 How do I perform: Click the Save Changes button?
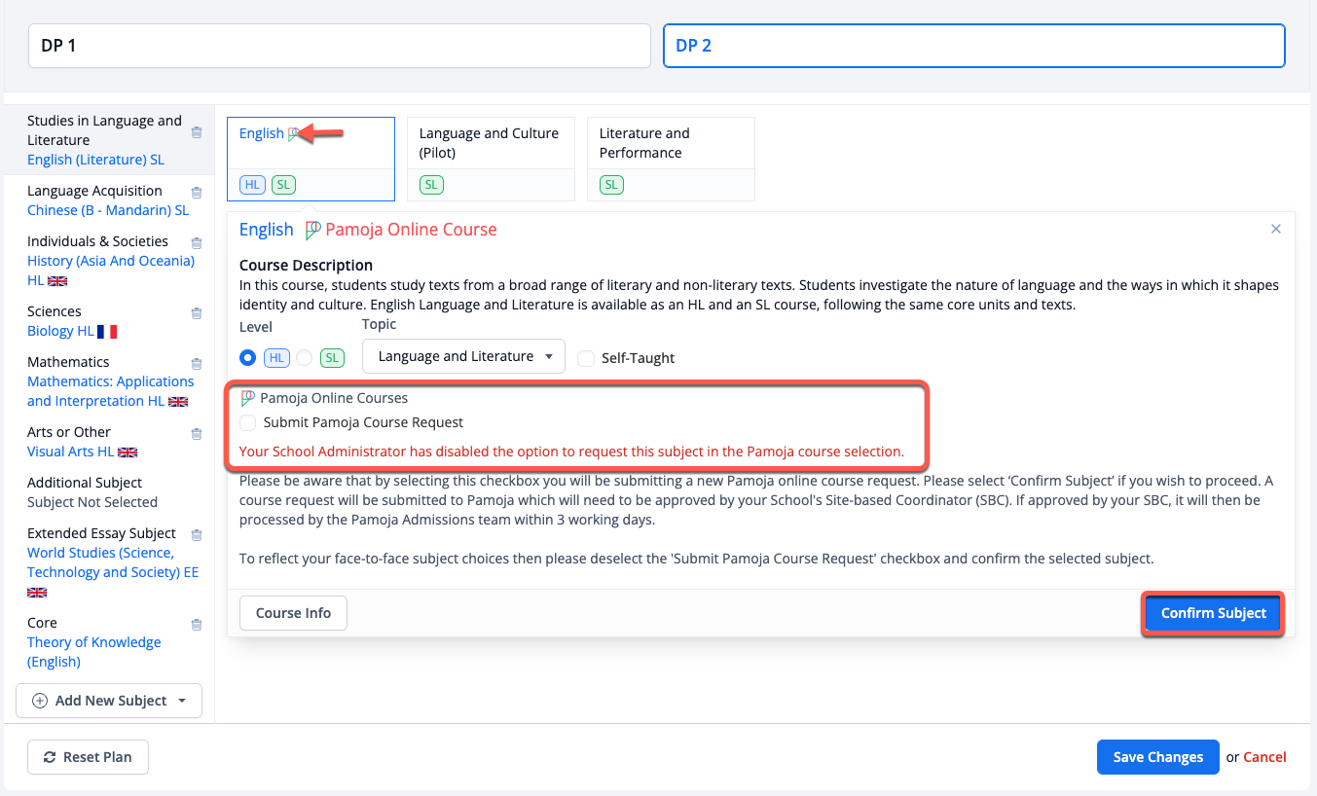1157,757
